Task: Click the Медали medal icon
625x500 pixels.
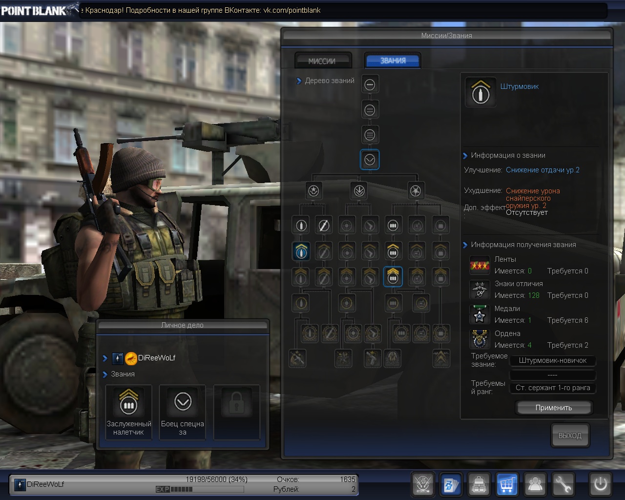Action: [479, 314]
